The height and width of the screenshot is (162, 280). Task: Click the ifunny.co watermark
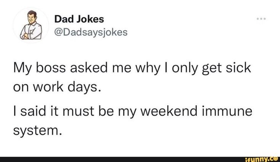point(261,159)
